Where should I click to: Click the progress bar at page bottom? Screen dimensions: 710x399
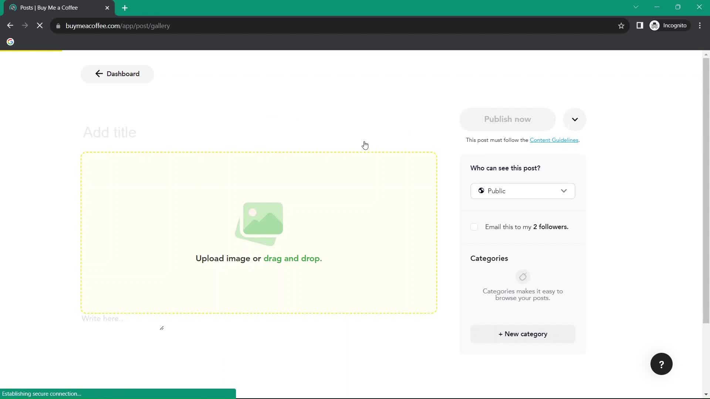(118, 393)
